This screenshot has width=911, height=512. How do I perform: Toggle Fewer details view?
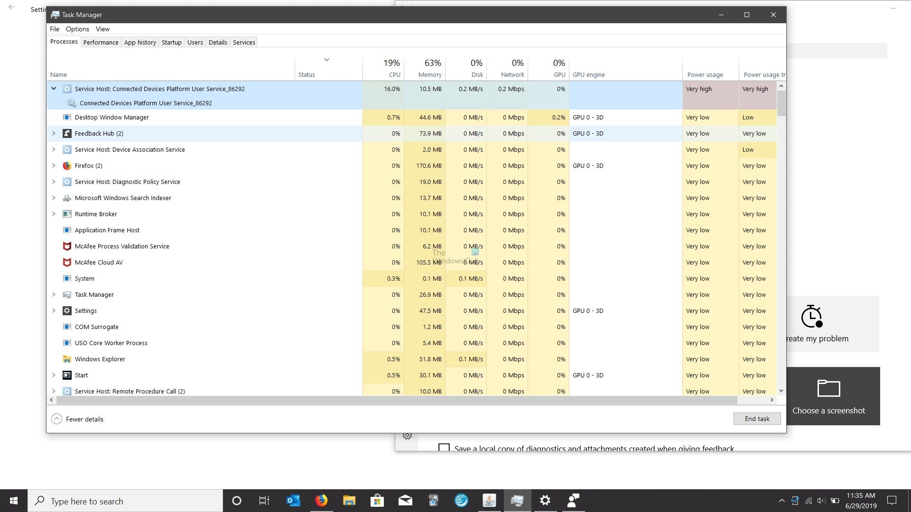[77, 419]
